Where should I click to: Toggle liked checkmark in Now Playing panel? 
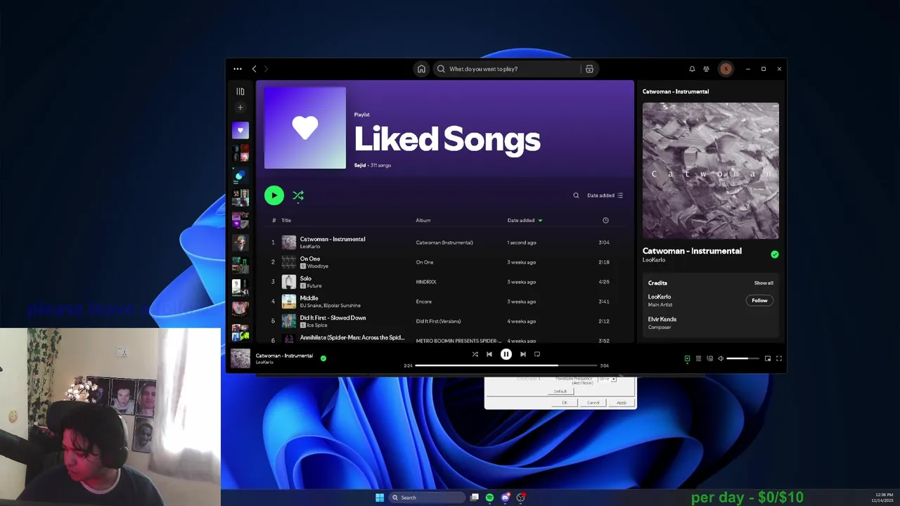pos(775,254)
